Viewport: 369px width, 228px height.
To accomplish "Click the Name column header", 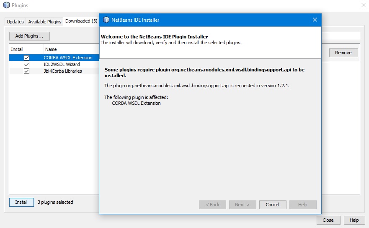I will point(71,49).
